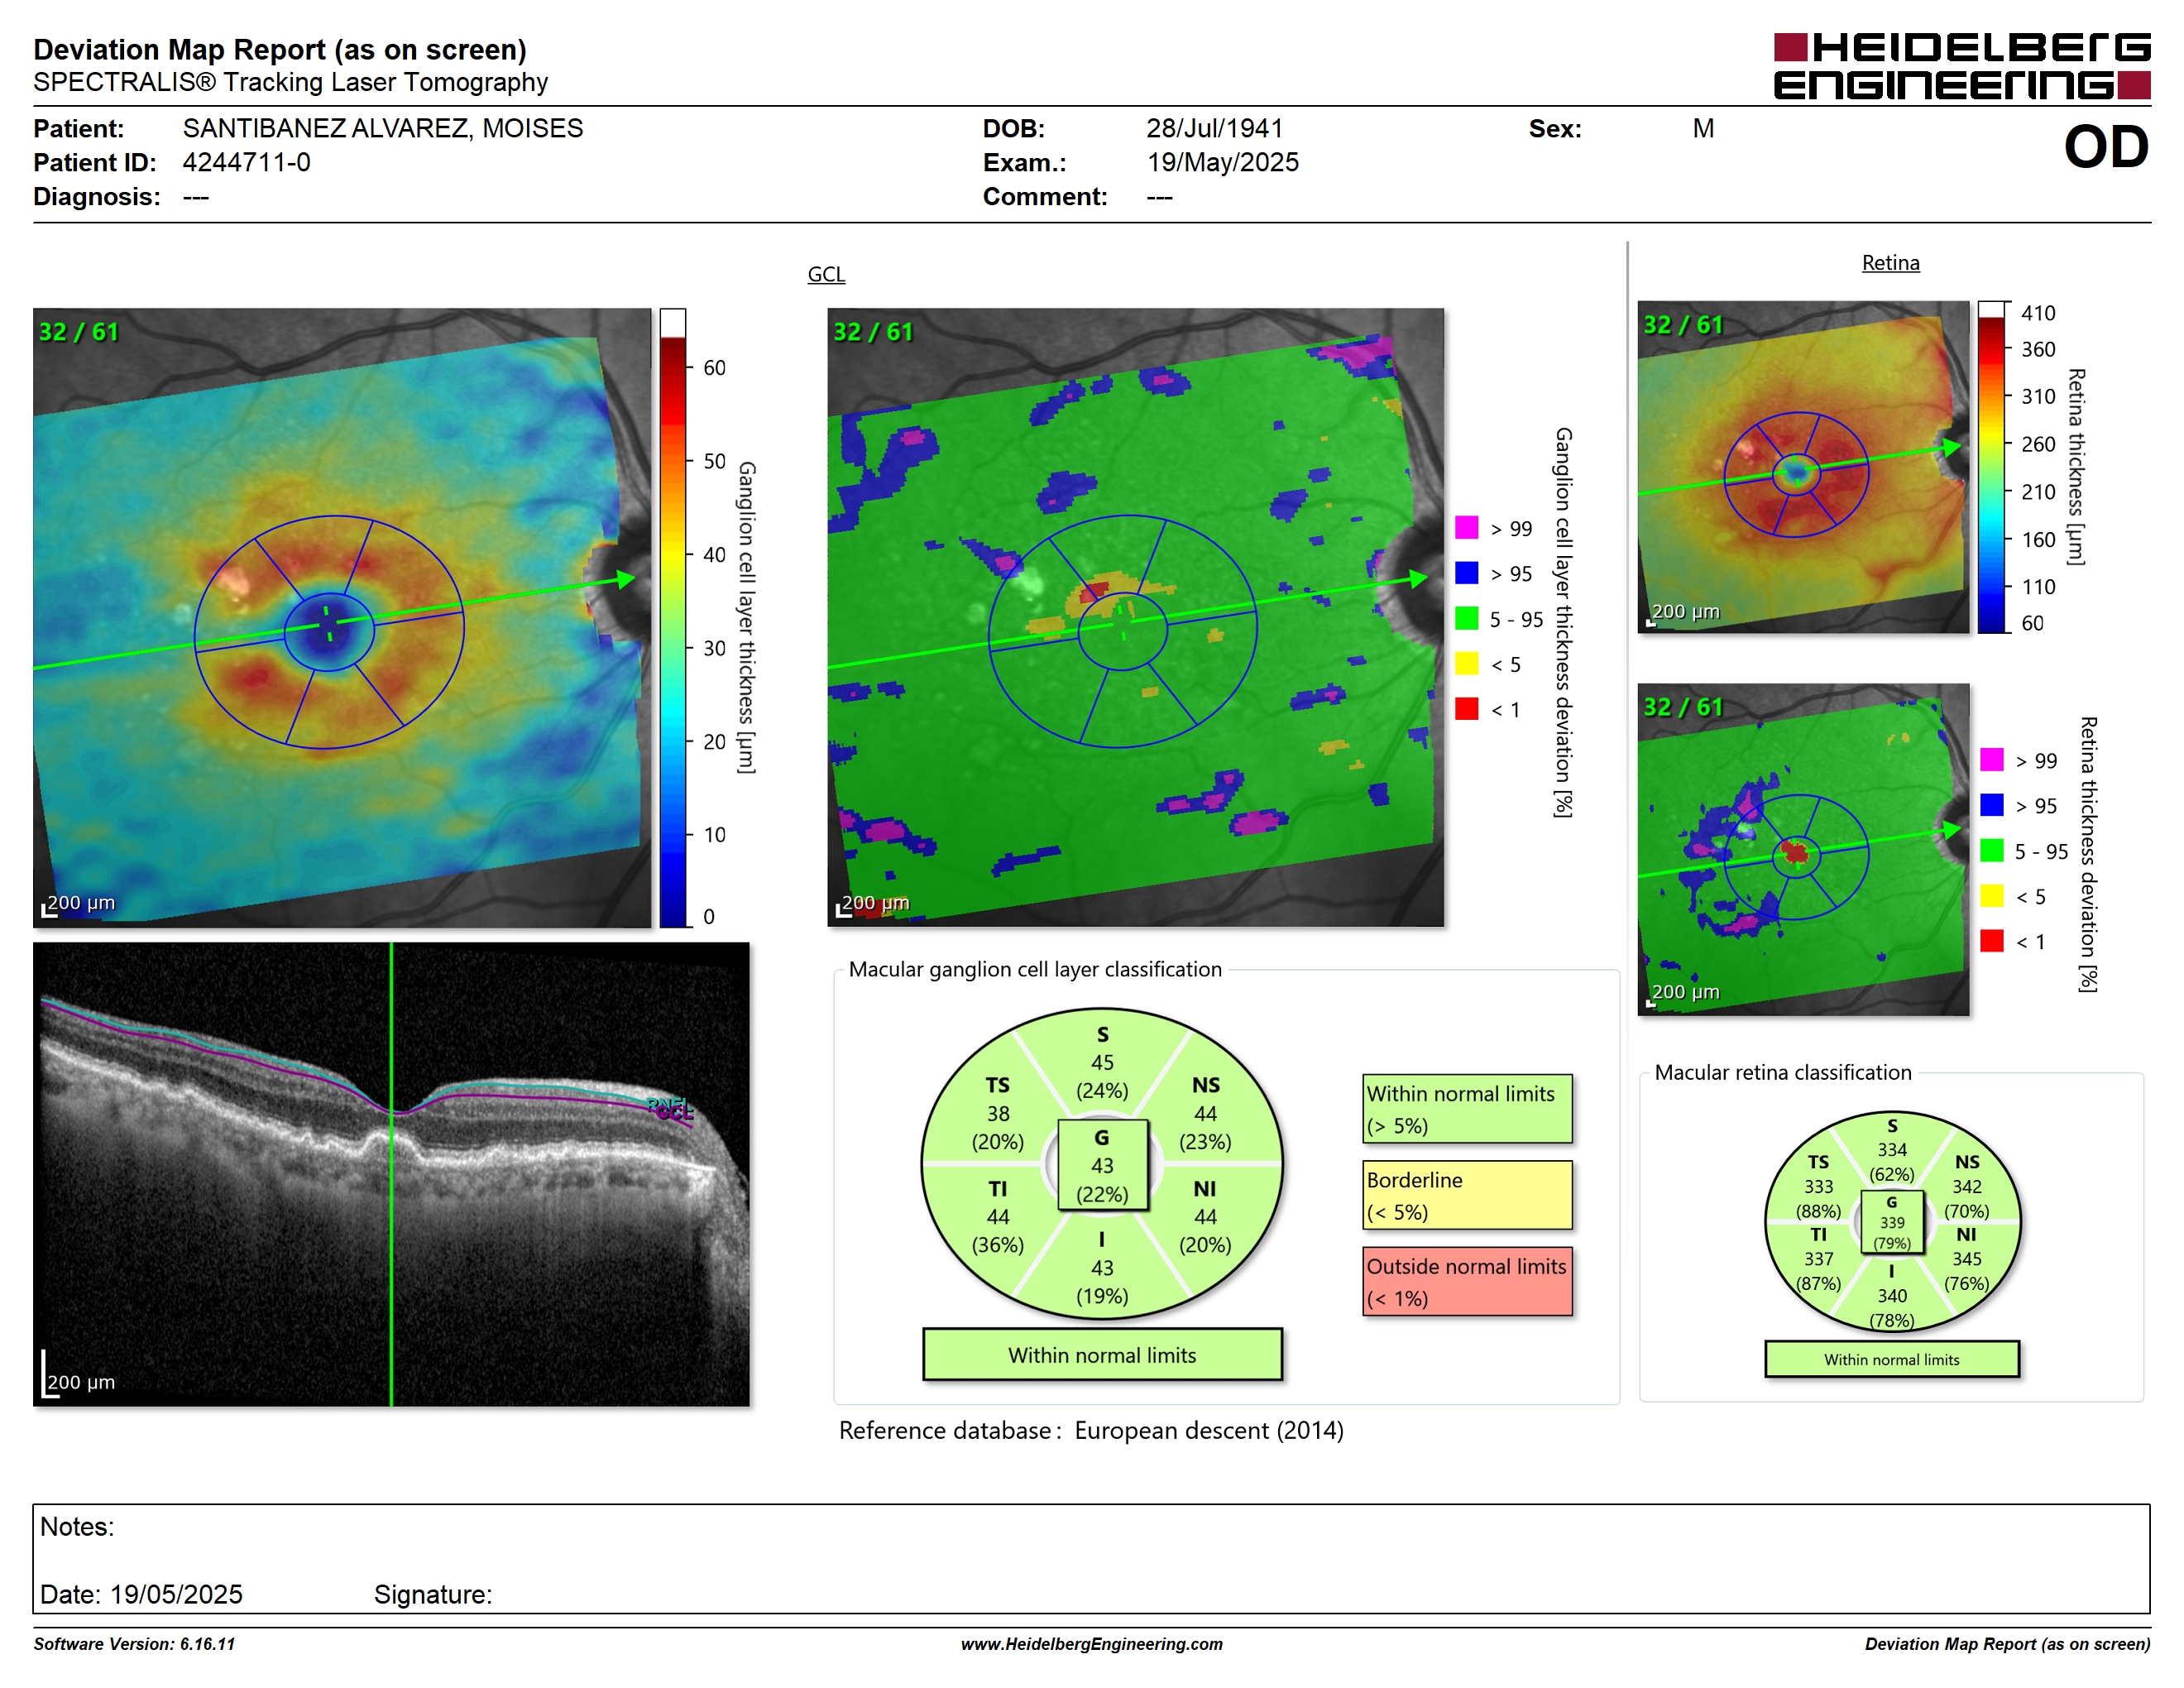Screen dimensions: 2184x1688
Task: Click 'Borderline (< 5%)' legend box
Action: point(1467,1195)
